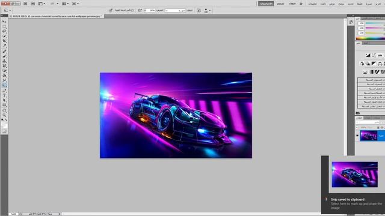Screen dimensions: 385x216
Task: Hide the layer using its eye icon
Action: (x=357, y=136)
